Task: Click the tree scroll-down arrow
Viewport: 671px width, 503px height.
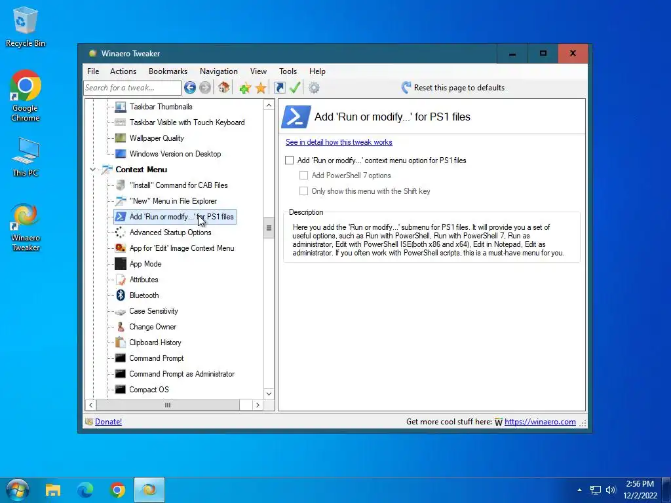Action: pyautogui.click(x=269, y=394)
